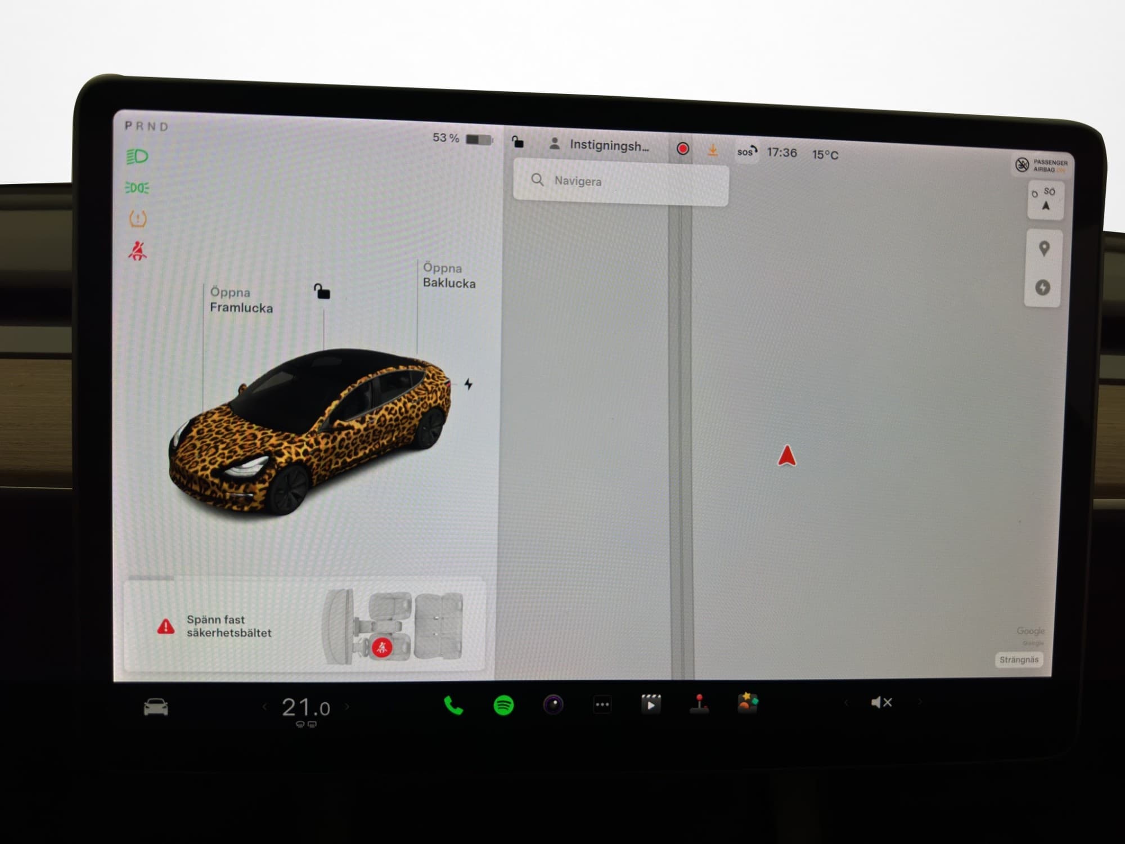Decrease cabin temperature with left arrow
This screenshot has width=1125, height=844.
(264, 707)
